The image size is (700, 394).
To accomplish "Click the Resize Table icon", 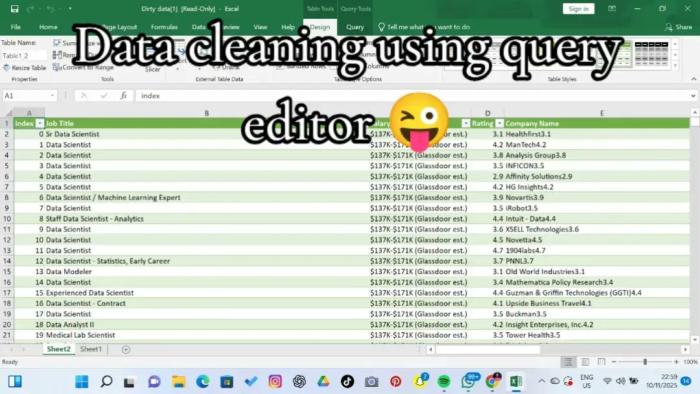I will (6, 68).
